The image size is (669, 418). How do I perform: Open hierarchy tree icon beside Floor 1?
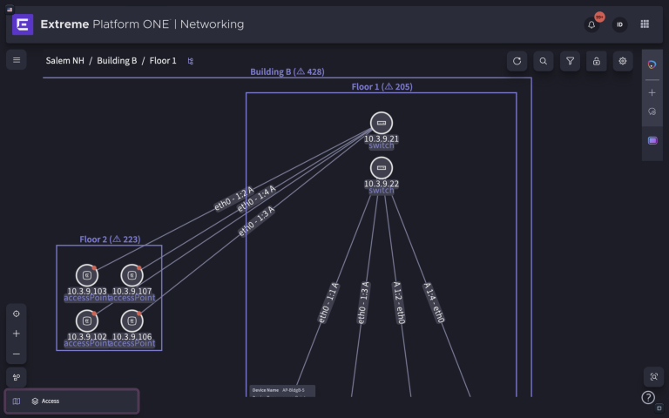coord(190,61)
